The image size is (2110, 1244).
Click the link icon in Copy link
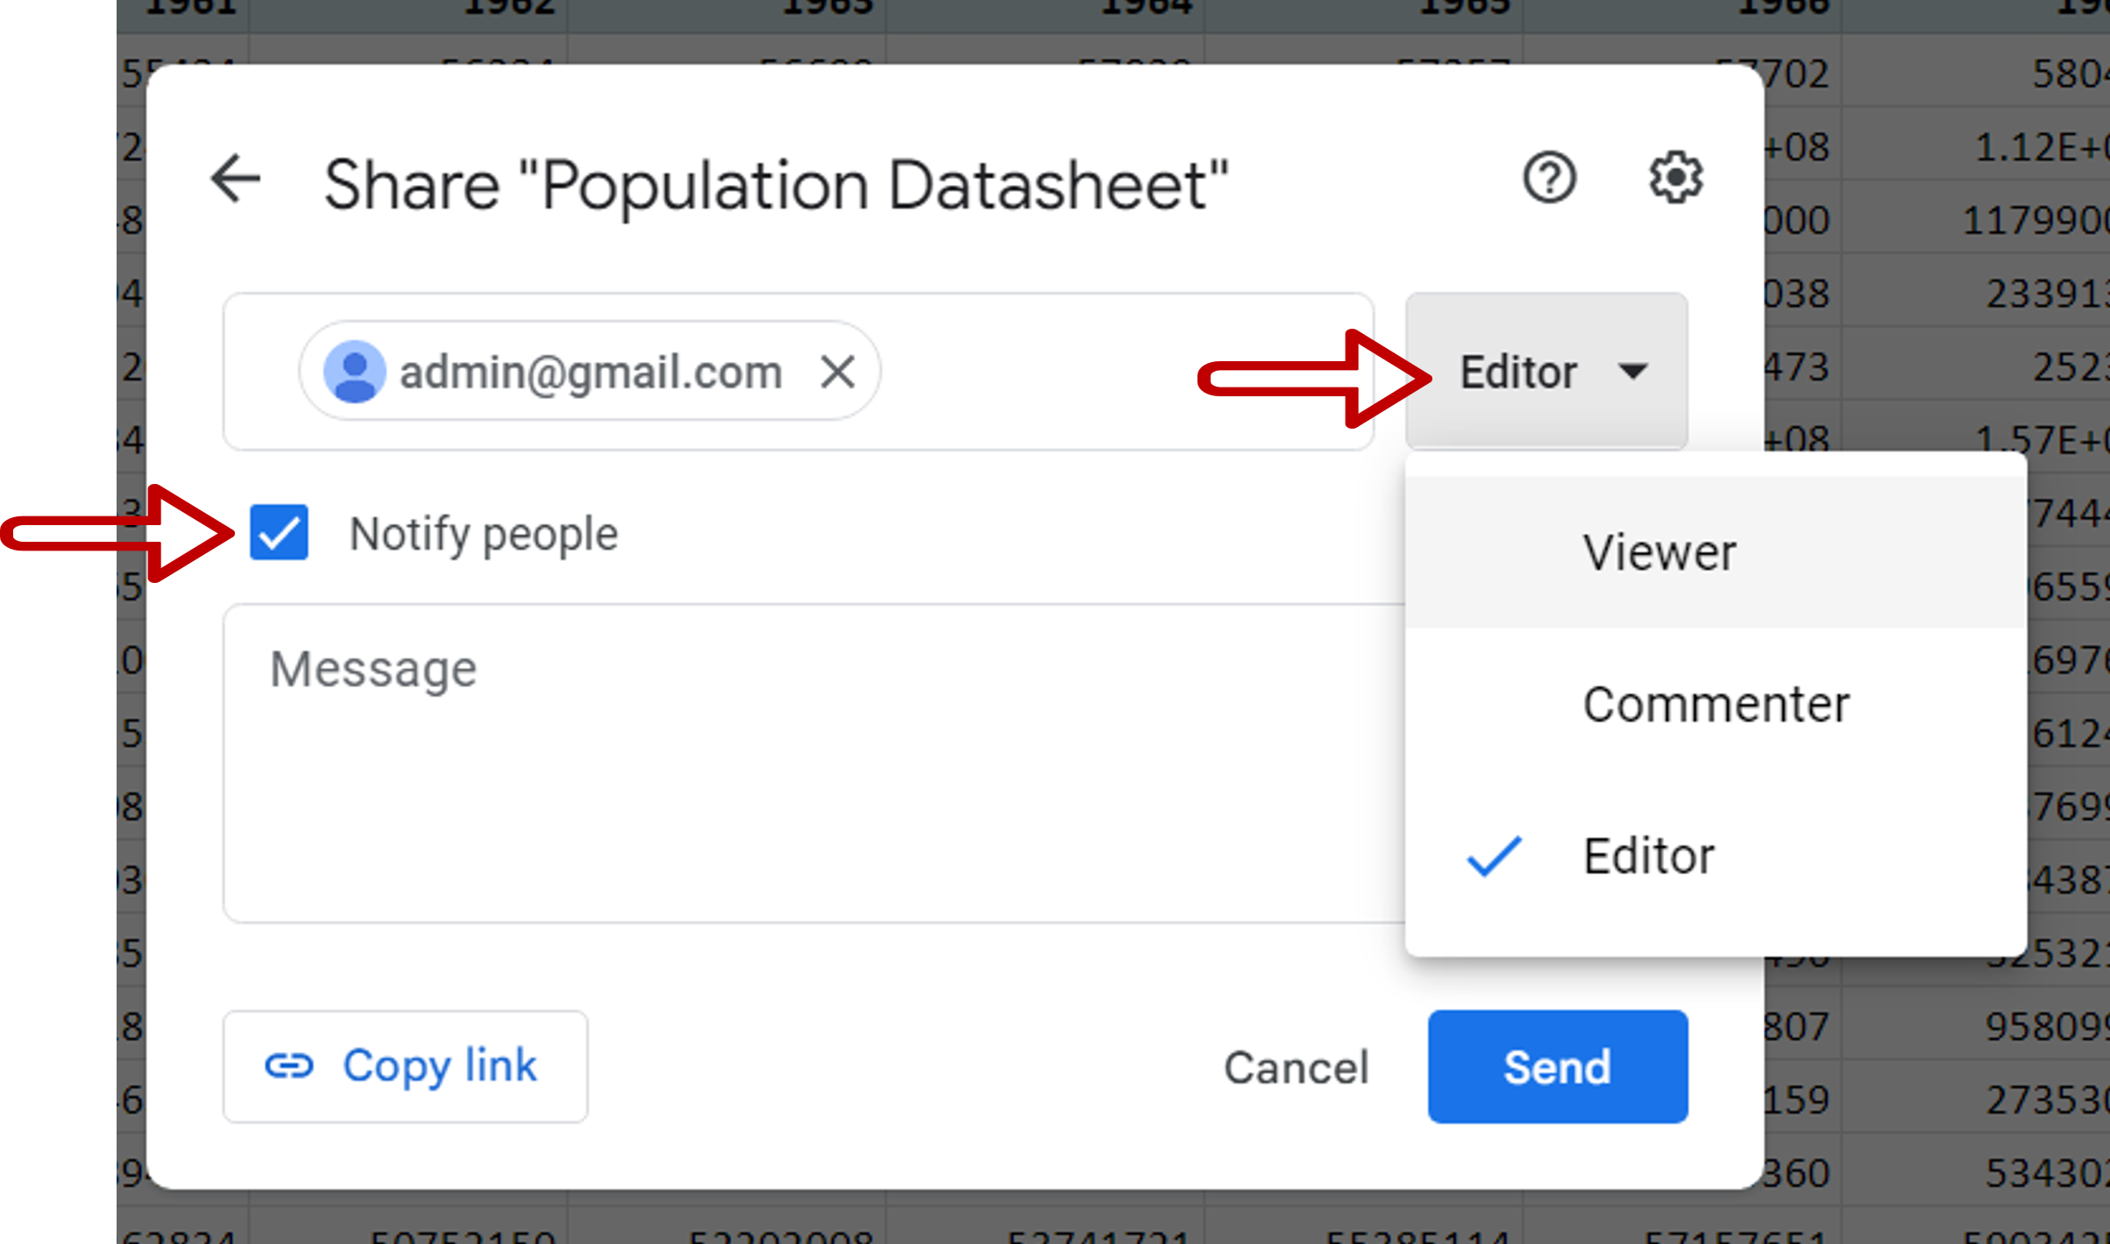coord(288,1066)
